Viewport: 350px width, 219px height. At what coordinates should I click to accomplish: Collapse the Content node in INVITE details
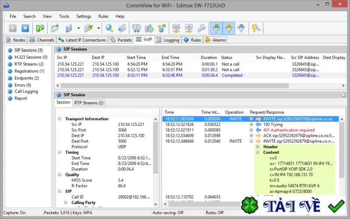[x=257, y=152]
